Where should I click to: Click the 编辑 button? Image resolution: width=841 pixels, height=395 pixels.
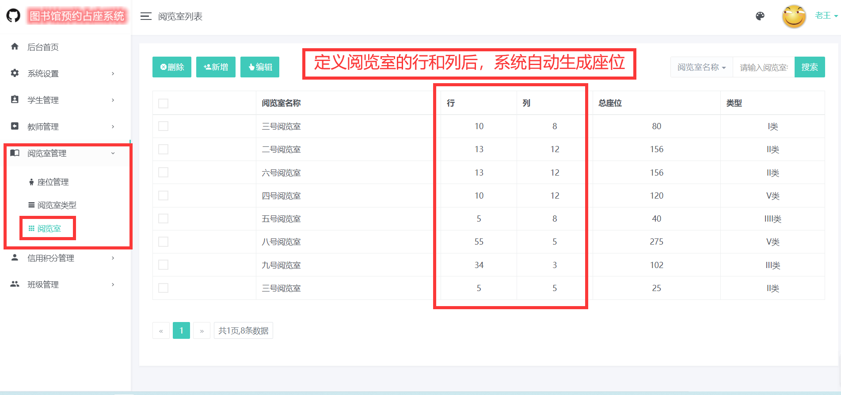point(260,67)
